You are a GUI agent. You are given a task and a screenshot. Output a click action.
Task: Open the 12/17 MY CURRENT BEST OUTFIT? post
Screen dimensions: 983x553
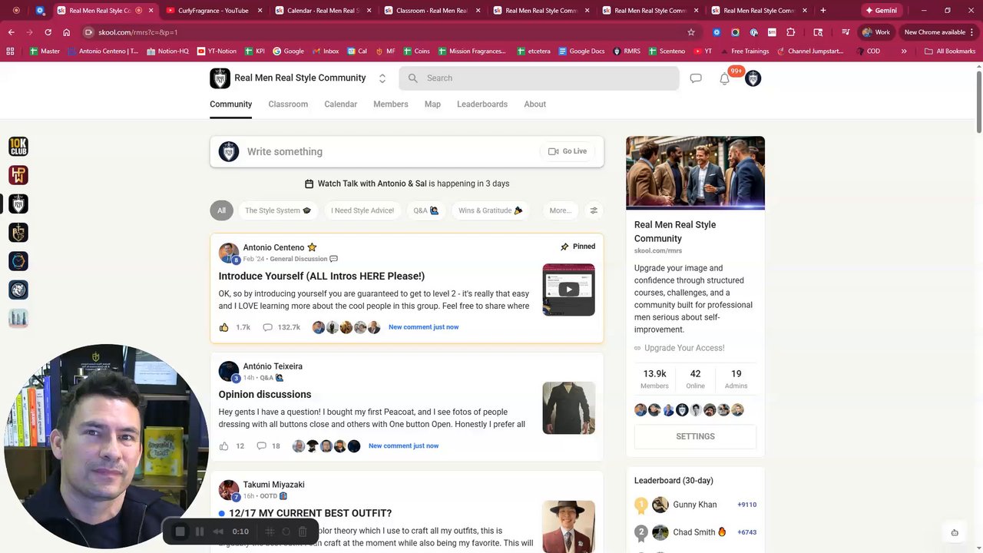click(x=310, y=513)
